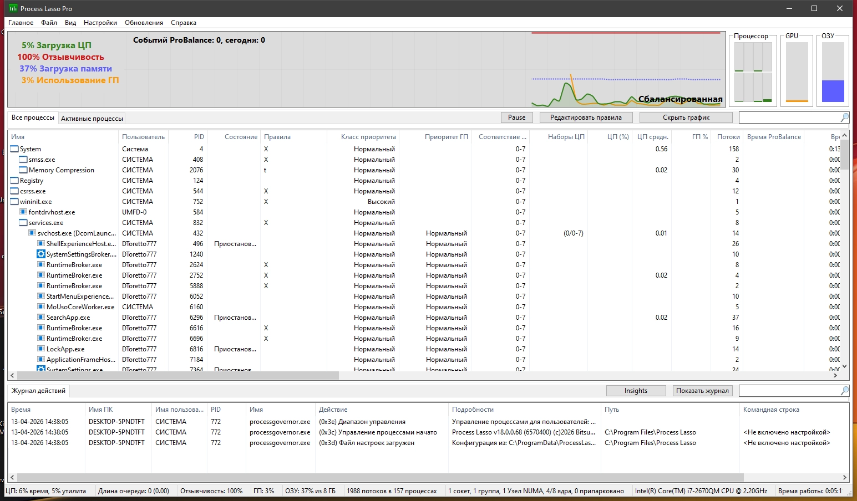Click the StartMenuExperience process icon
857x501 pixels.
tap(41, 296)
